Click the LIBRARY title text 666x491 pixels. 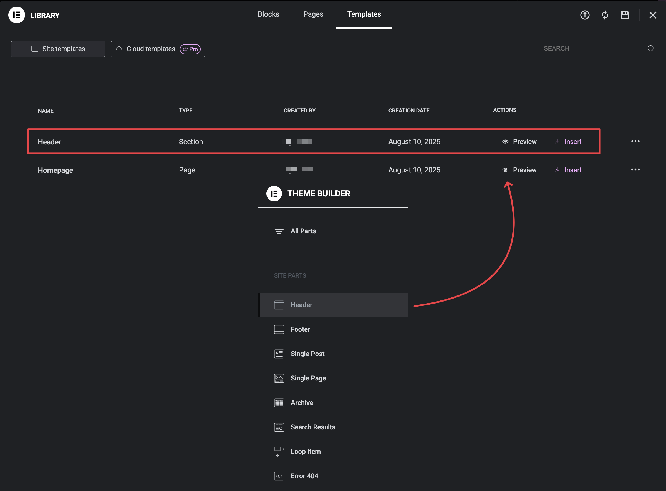[45, 16]
